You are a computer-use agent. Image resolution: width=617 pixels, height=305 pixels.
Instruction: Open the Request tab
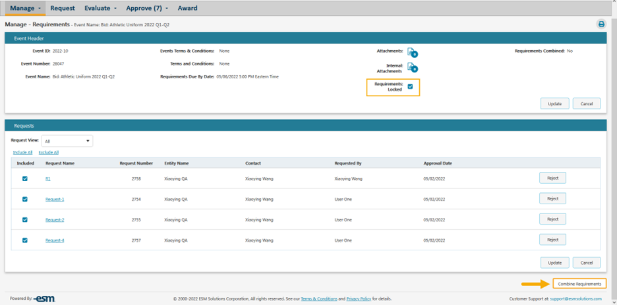[x=63, y=8]
